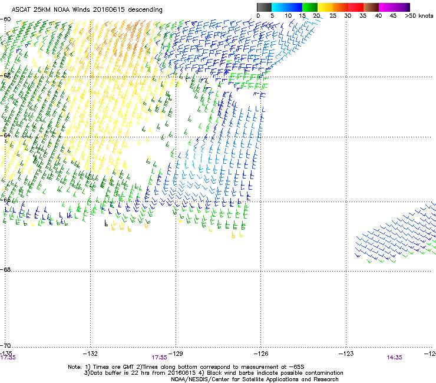Click the '>50 knots' legend label

tap(419, 16)
